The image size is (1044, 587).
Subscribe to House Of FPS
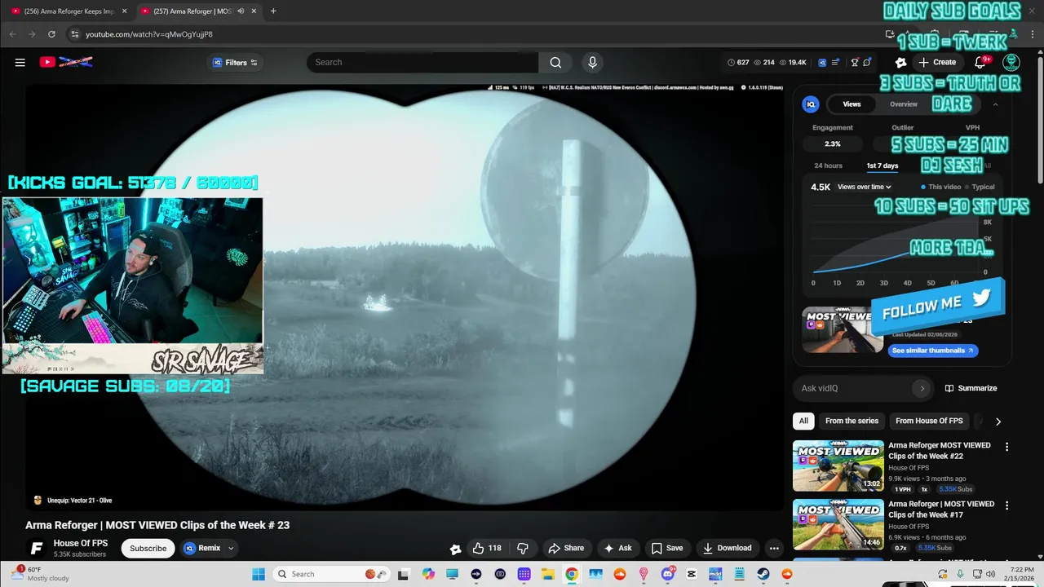tap(148, 548)
